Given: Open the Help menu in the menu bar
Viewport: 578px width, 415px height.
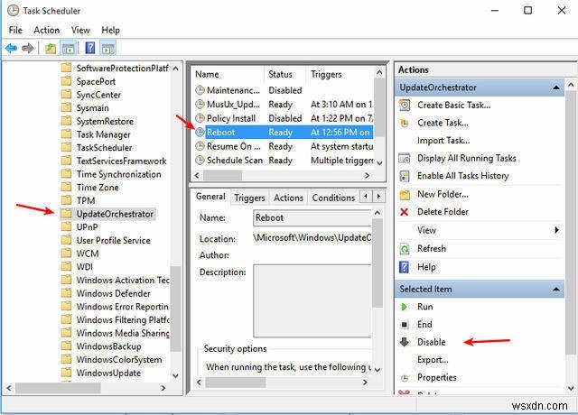Looking at the screenshot, I should (110, 30).
